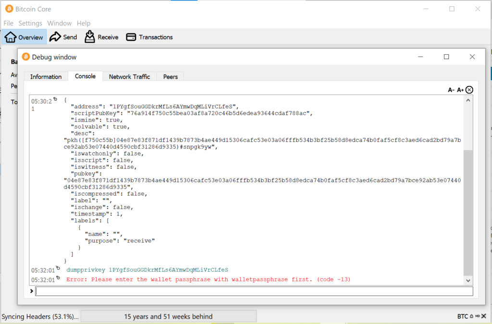Click the console scrollbar up arrow
The image size is (492, 324).
[468, 101]
